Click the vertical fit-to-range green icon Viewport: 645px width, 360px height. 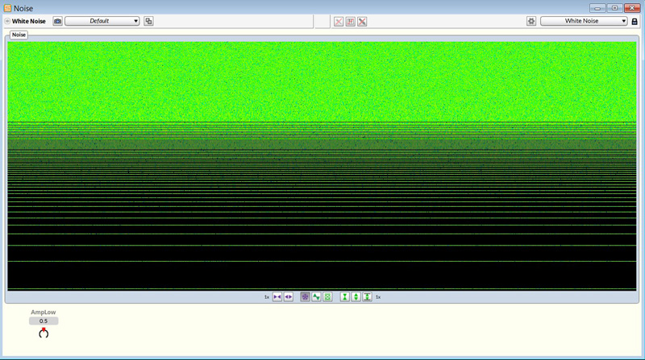pos(368,296)
